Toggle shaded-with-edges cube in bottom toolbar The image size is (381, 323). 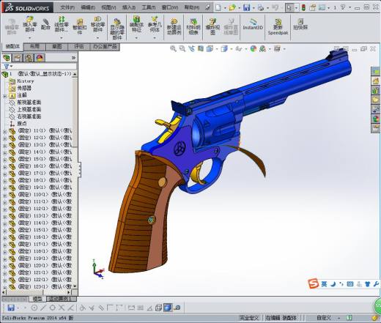point(168,308)
